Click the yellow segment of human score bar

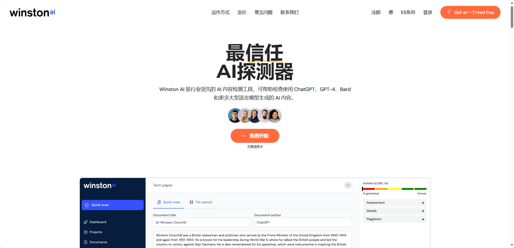pos(395,189)
